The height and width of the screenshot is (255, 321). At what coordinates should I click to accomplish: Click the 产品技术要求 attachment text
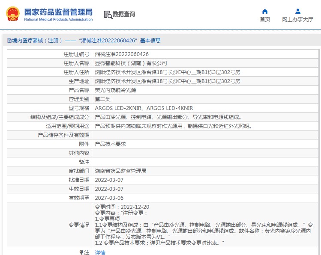(110, 144)
